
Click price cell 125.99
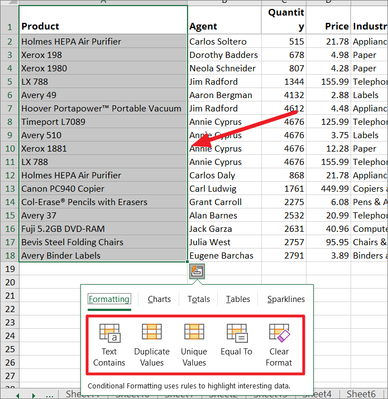[328, 121]
